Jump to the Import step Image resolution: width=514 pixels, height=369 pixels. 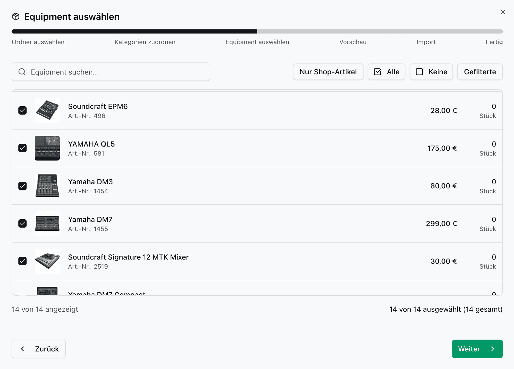pyautogui.click(x=426, y=42)
